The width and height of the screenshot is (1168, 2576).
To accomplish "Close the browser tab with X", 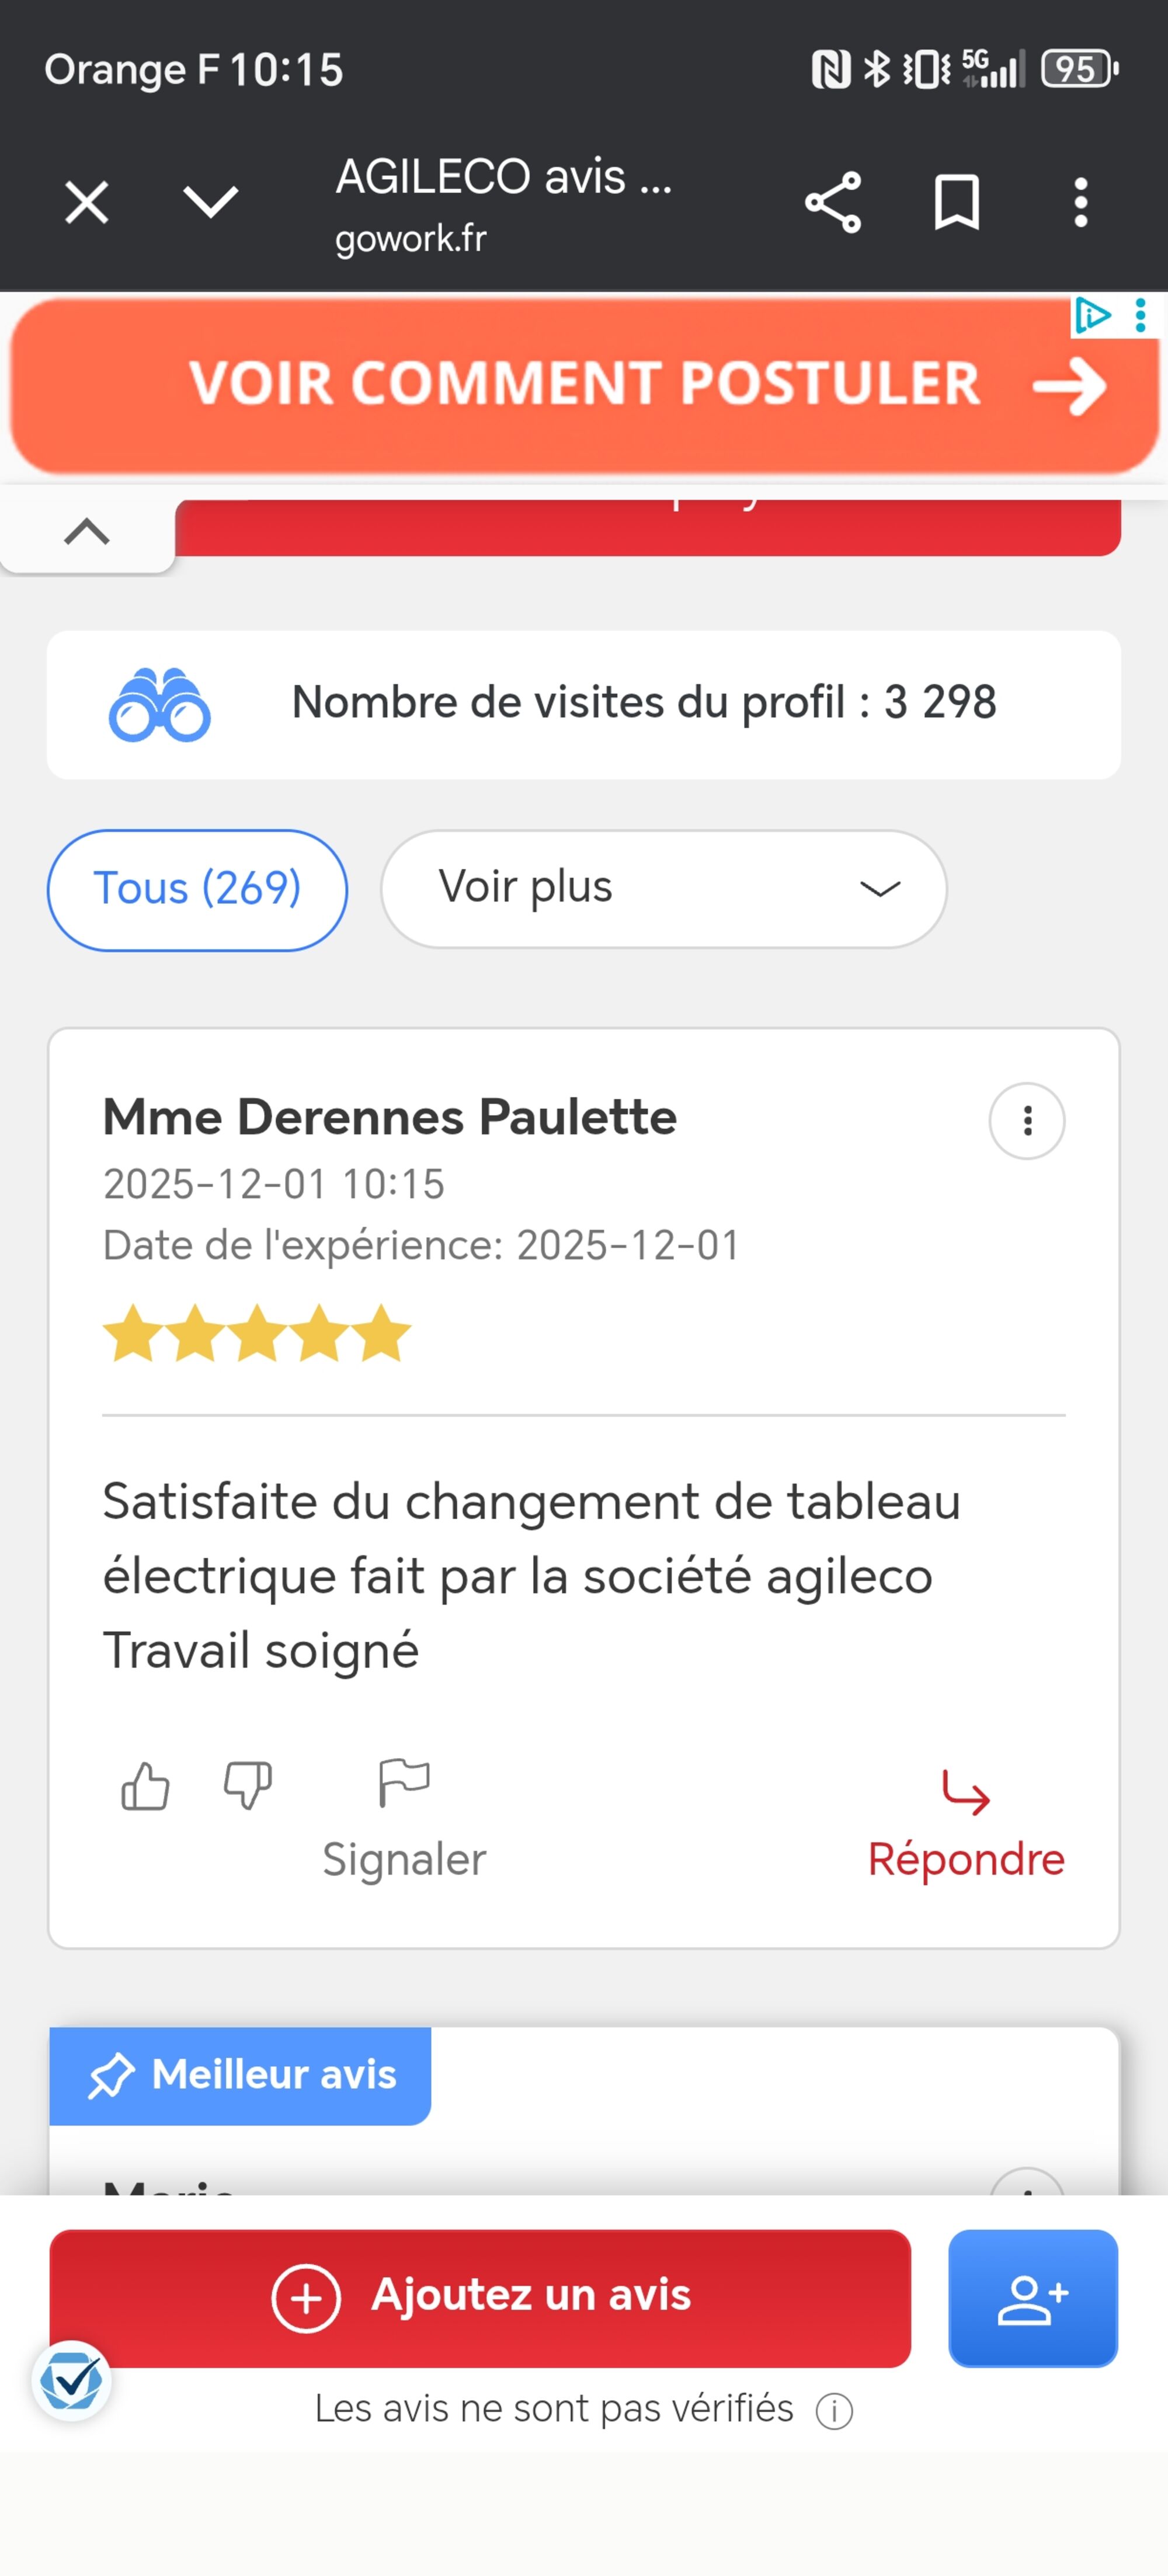I will (x=87, y=203).
